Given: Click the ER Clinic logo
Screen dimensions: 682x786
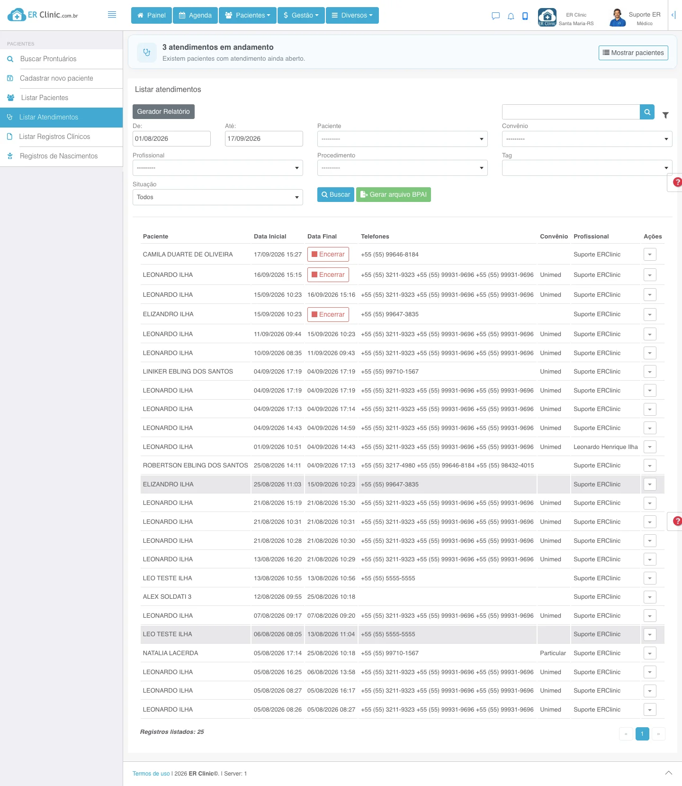Looking at the screenshot, I should click(x=43, y=15).
